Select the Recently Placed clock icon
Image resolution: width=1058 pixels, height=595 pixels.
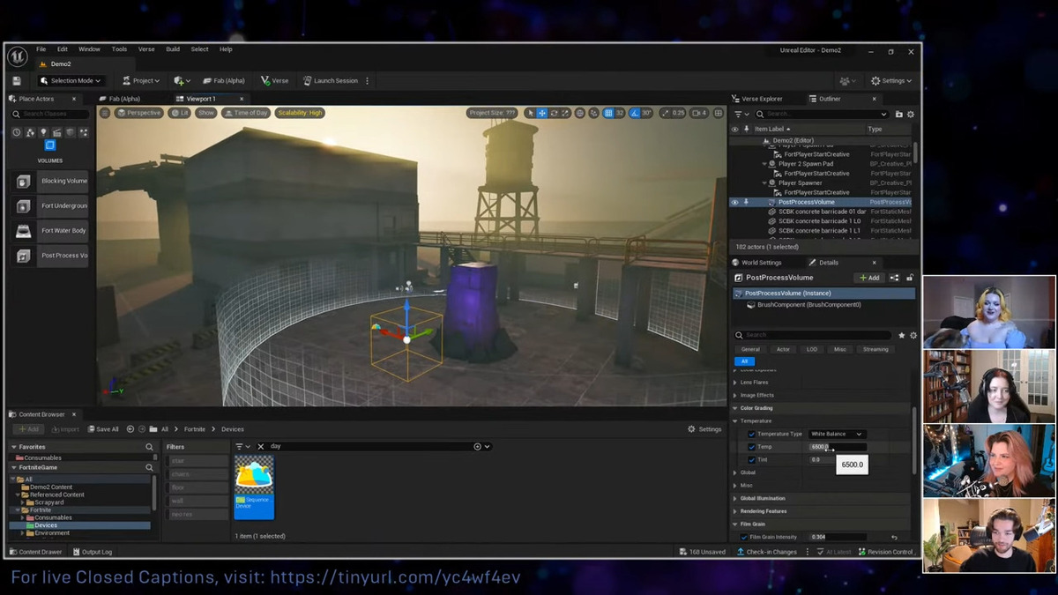coord(17,132)
